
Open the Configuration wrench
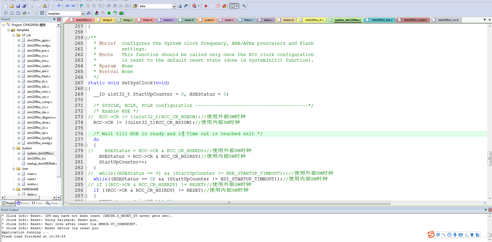(x=244, y=6)
